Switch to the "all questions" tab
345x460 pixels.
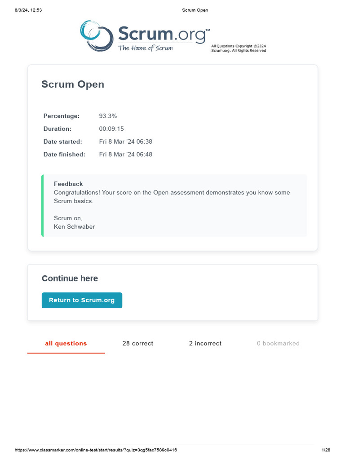[66, 344]
